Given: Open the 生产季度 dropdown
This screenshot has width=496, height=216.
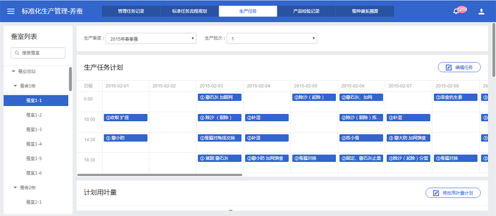Looking at the screenshot, I should click(x=151, y=39).
